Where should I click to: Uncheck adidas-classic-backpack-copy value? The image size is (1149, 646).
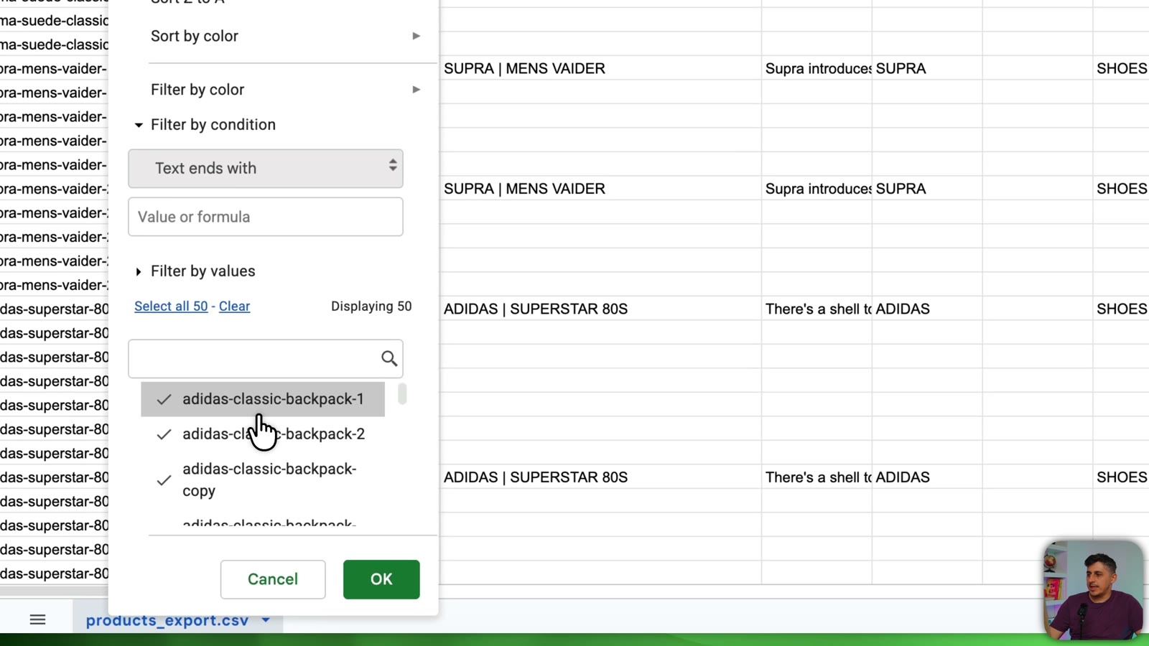point(263,480)
